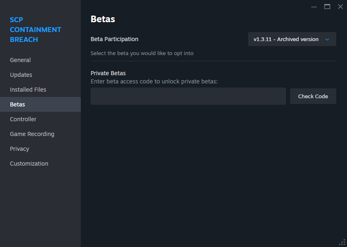Go to Installed Files in sidebar

(x=28, y=90)
